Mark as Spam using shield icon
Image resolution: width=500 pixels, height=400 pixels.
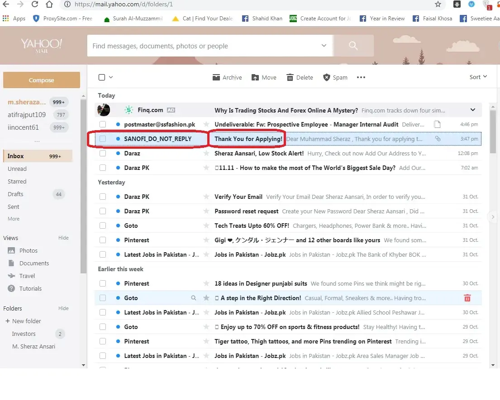(327, 77)
